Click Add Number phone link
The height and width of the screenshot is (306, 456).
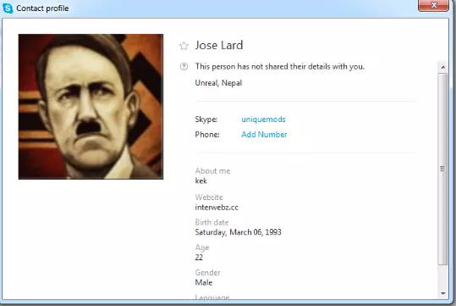pos(264,134)
